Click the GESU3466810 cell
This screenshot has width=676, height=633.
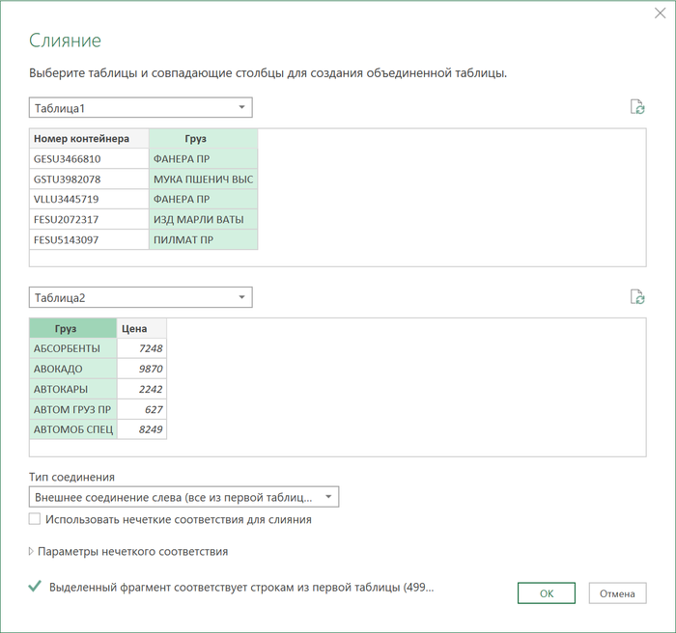click(x=89, y=158)
